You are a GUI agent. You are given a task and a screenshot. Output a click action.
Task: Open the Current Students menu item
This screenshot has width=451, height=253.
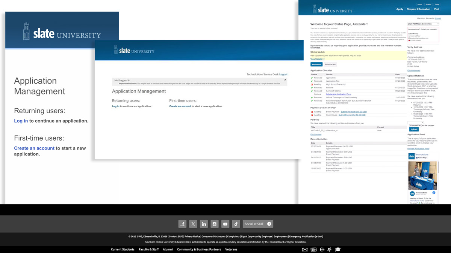click(123, 250)
